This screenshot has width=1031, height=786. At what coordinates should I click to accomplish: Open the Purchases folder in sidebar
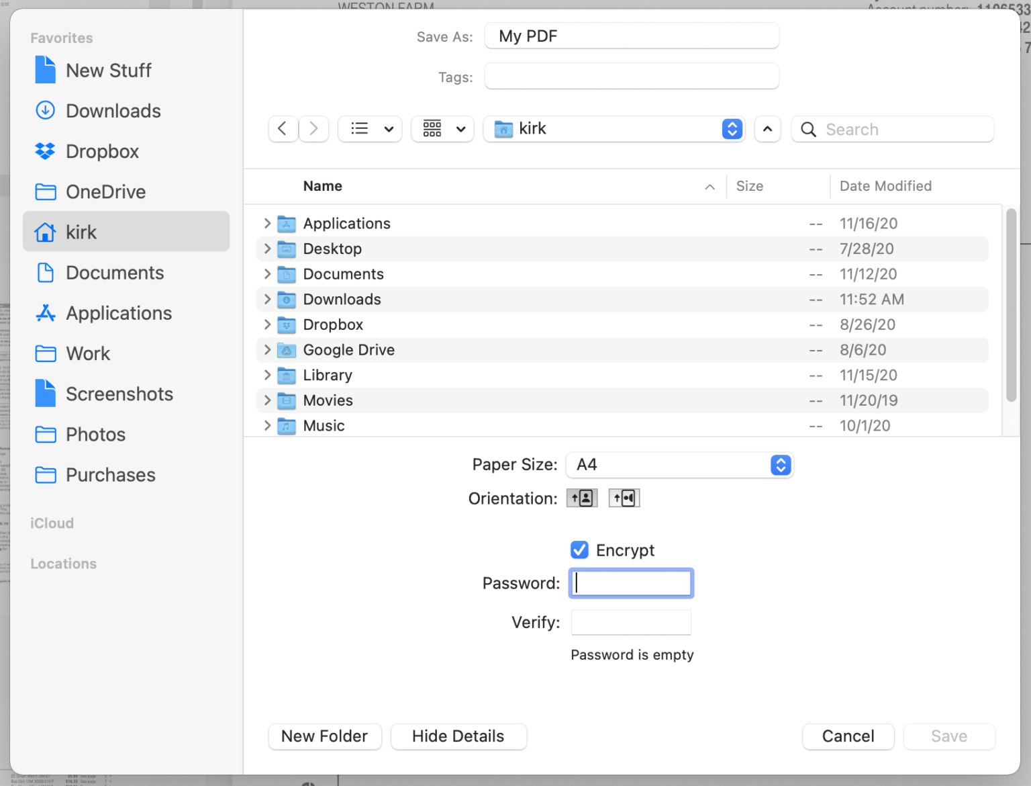[x=110, y=475]
